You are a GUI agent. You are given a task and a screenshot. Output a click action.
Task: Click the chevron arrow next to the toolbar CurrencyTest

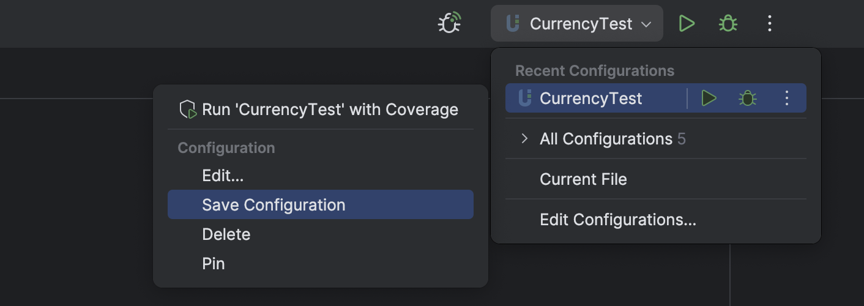(646, 24)
